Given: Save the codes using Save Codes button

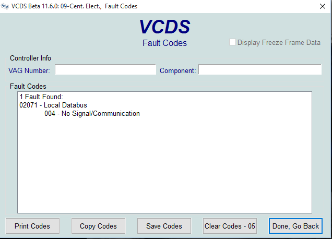Looking at the screenshot, I should pyautogui.click(x=164, y=226).
